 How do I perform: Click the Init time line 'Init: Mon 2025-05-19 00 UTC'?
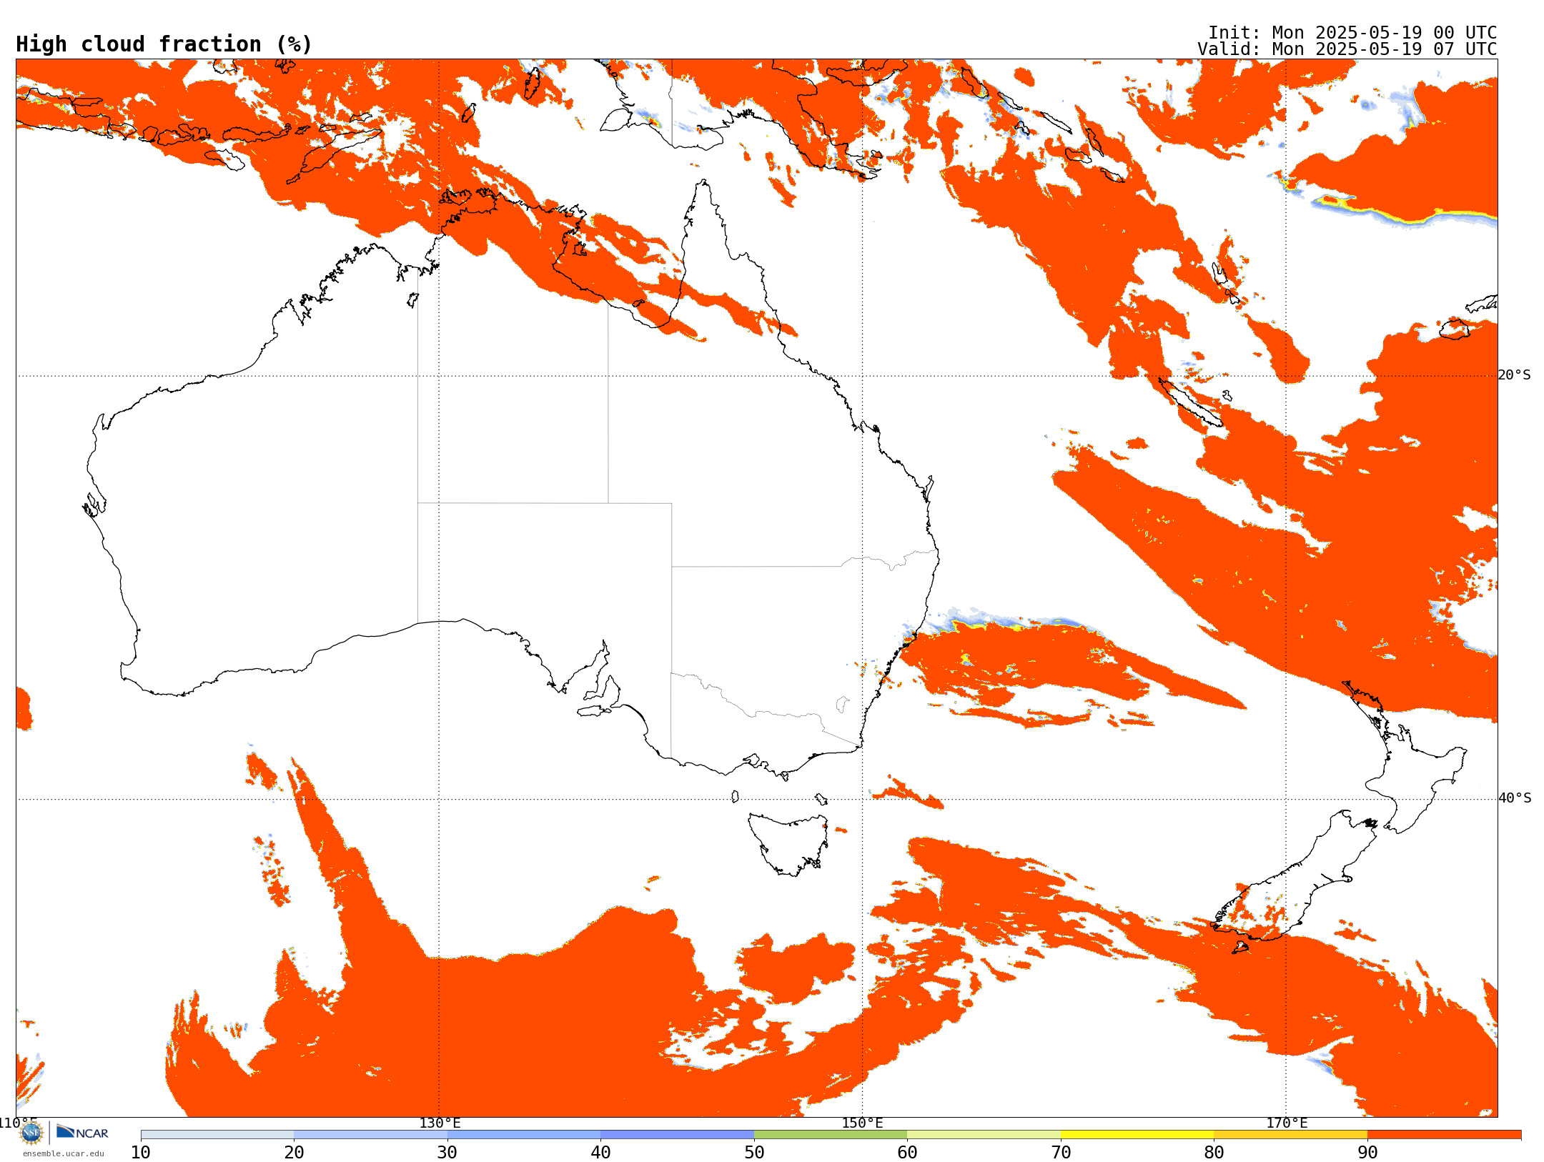1352,33
